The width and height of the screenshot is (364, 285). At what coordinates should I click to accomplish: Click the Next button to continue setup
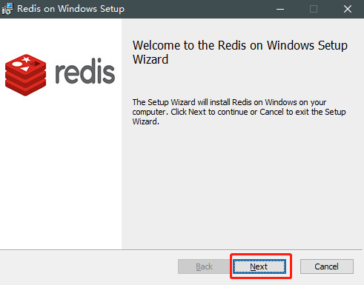point(259,266)
